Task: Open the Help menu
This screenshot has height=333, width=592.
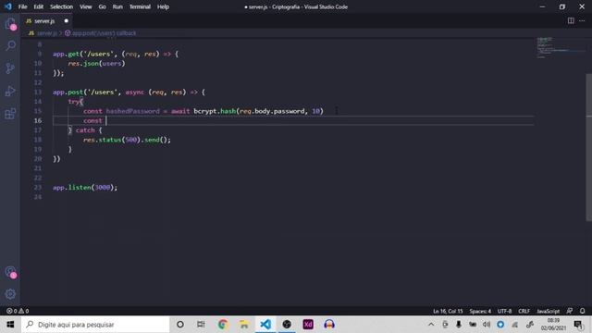Action: (163, 6)
